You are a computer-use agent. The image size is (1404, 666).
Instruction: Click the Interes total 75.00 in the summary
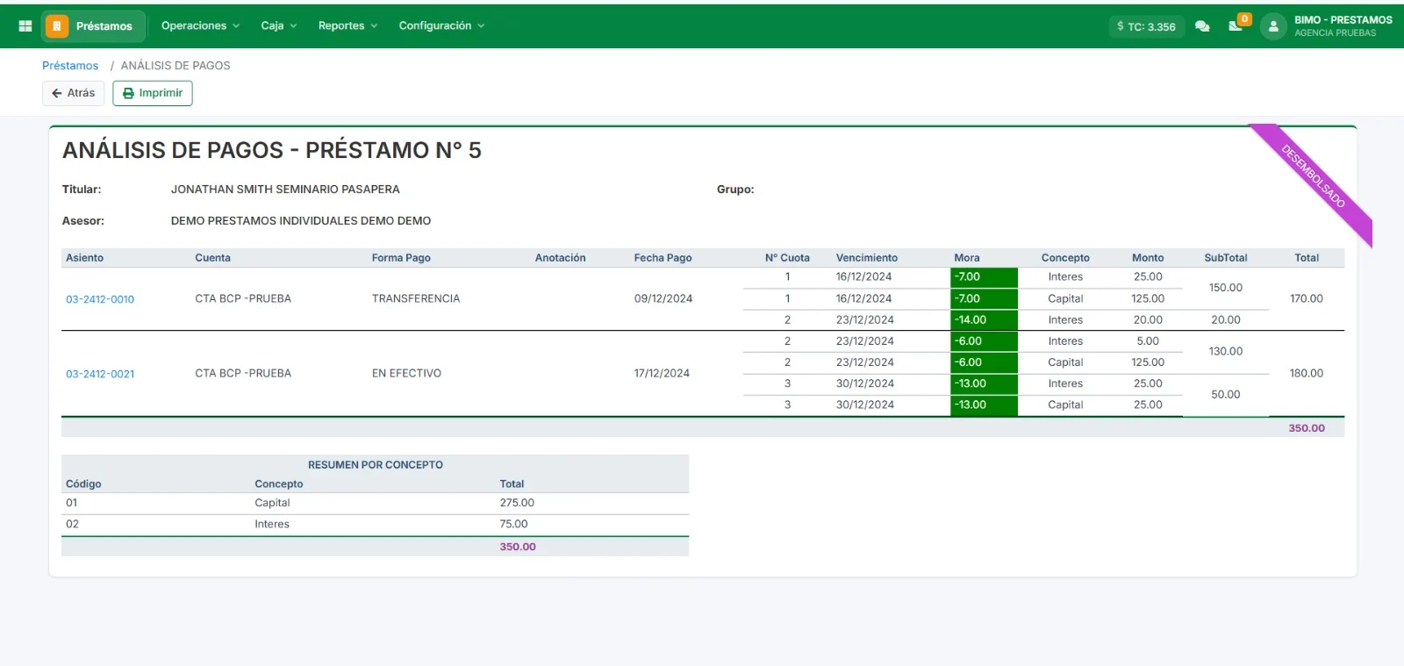[514, 525]
